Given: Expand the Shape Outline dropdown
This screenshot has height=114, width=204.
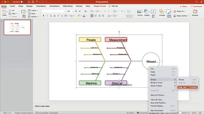Looking at the screenshot, I should (188, 16).
